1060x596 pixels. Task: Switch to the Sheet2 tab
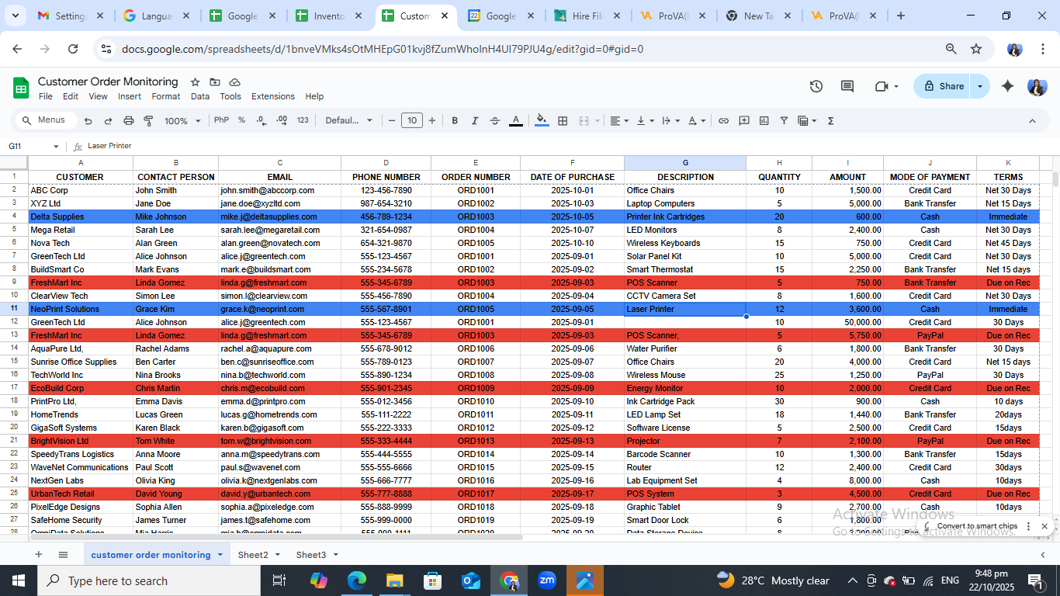(253, 555)
